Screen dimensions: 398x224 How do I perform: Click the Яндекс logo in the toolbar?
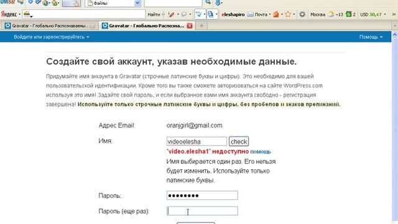point(9,14)
